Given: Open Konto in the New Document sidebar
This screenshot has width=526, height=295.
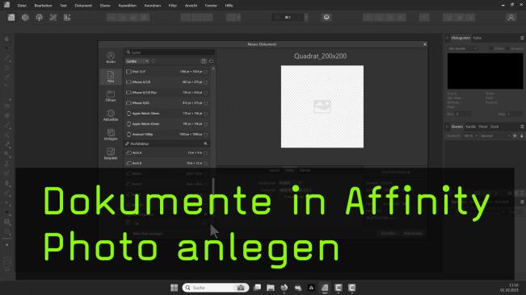Looking at the screenshot, I should (x=111, y=57).
